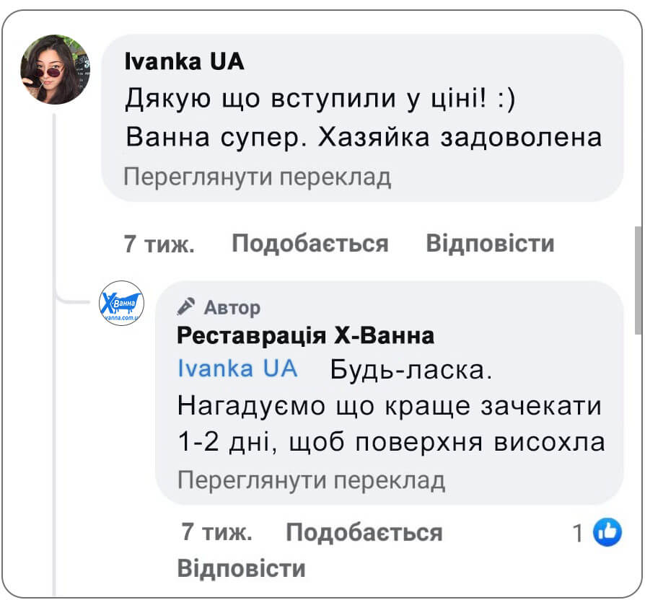Viewport: 645px width, 605px height.
Task: Click the blue thumbs-up reaction icon
Action: pos(607,530)
